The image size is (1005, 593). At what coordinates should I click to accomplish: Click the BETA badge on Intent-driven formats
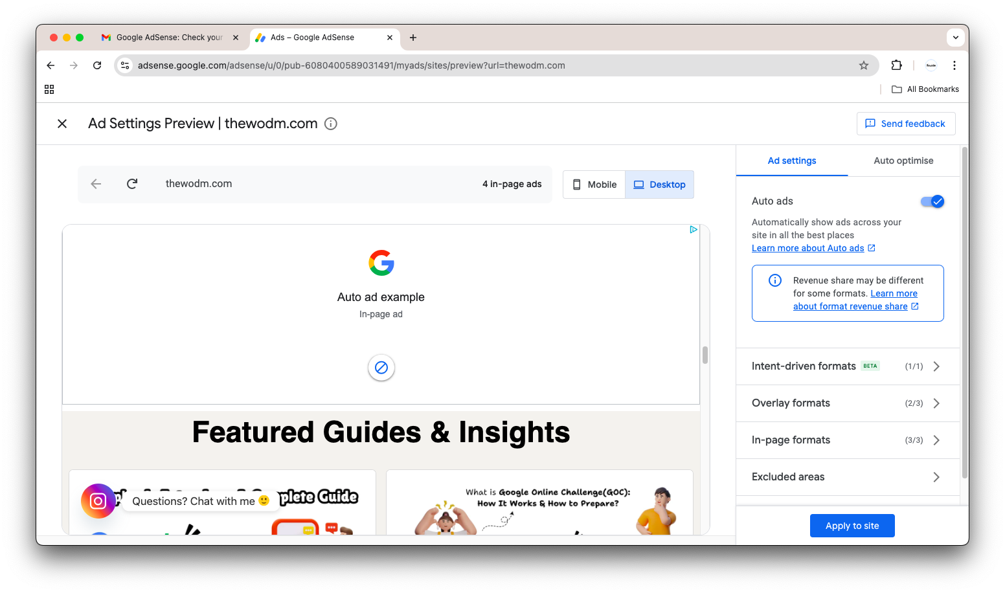pyautogui.click(x=870, y=366)
